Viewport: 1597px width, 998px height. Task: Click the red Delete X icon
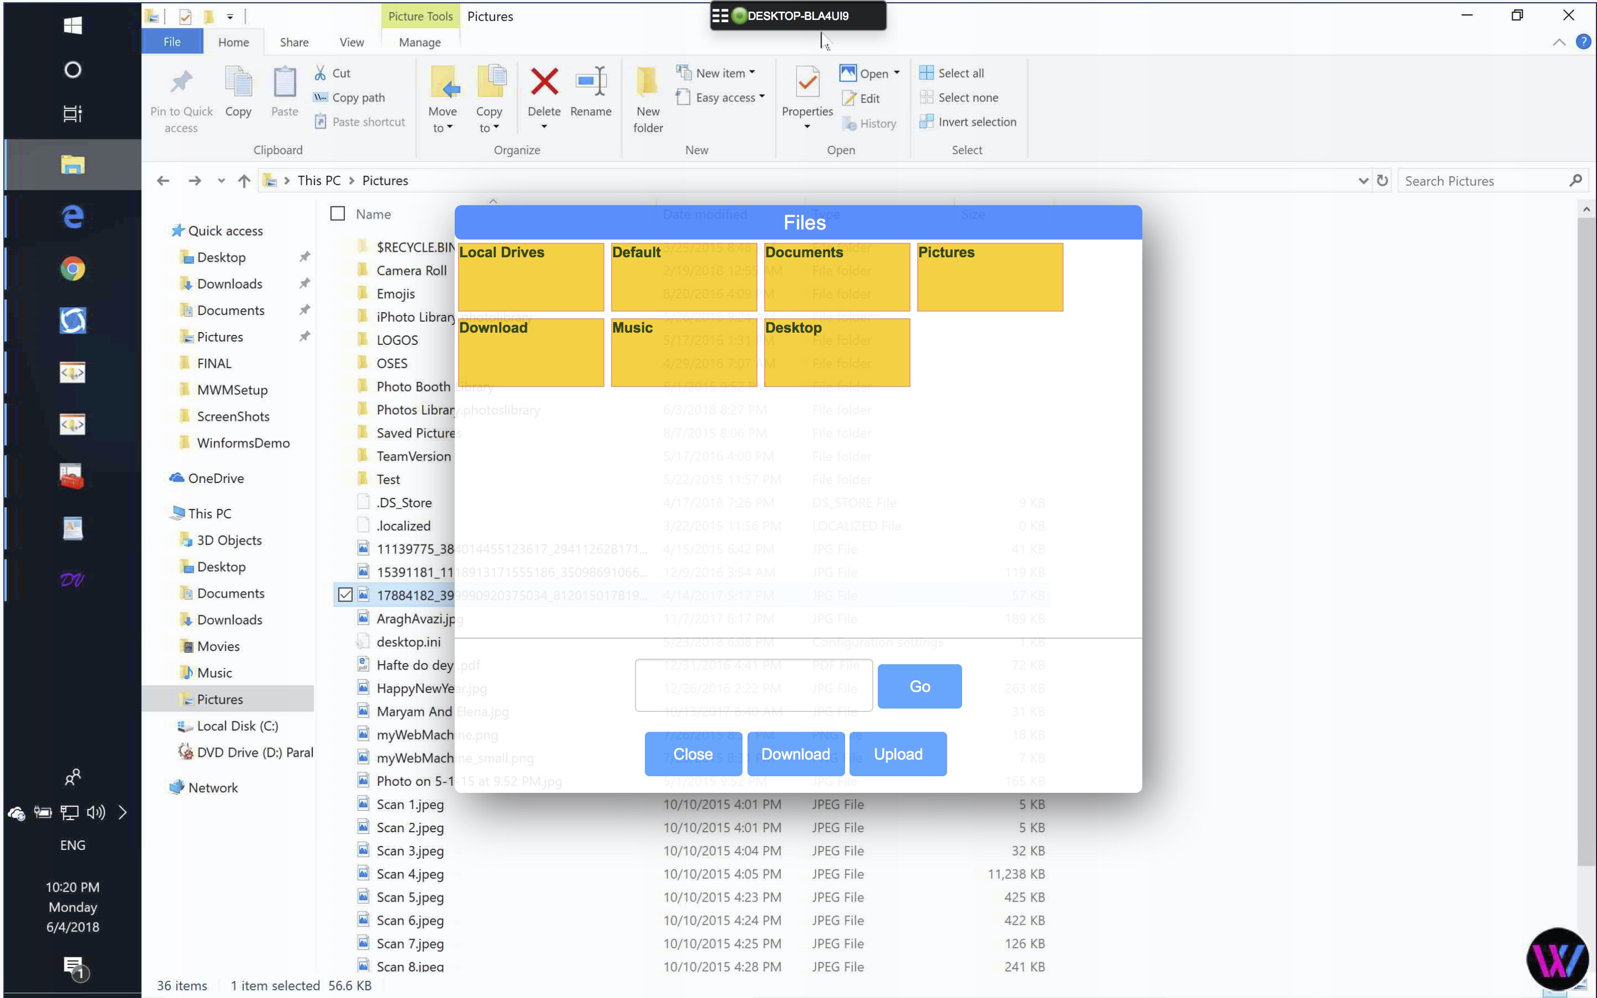click(x=544, y=82)
